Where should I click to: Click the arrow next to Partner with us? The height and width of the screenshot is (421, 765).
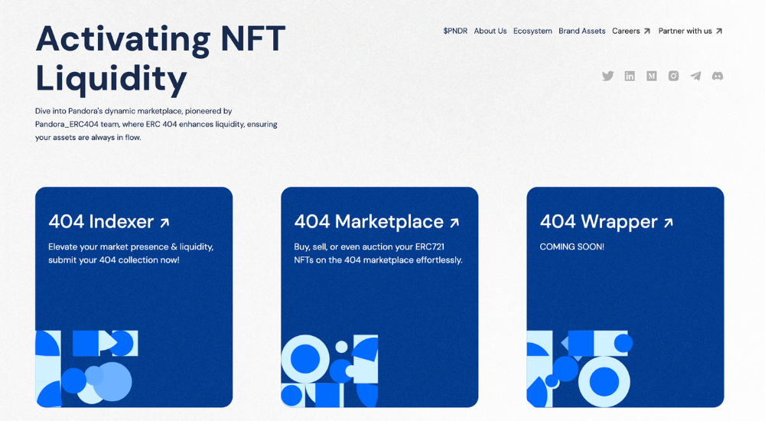719,31
